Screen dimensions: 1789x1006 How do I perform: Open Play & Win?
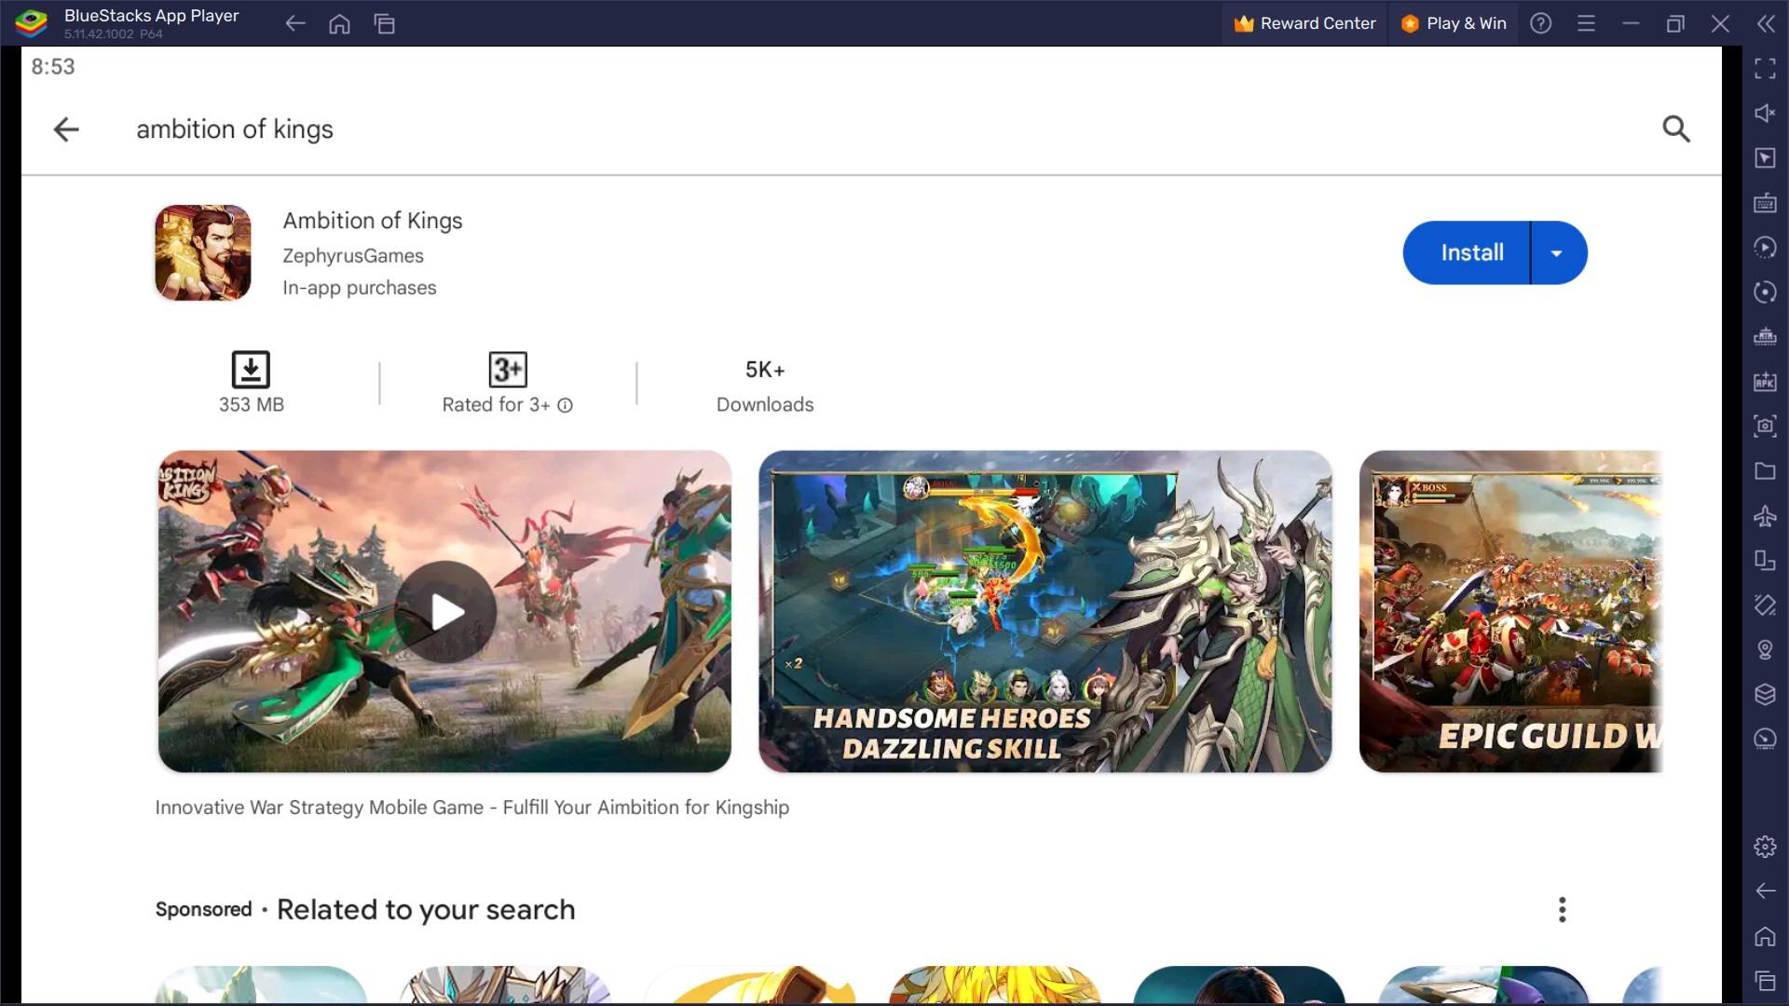tap(1454, 23)
